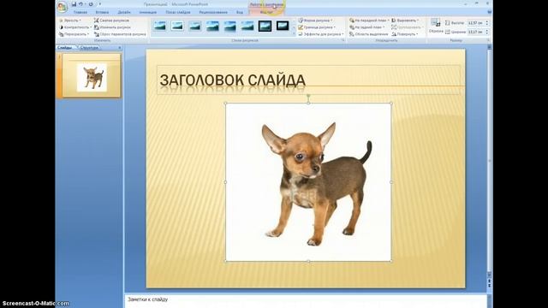548x308 pixels.
Task: Open Размер group dialog launcher
Action: 488,40
